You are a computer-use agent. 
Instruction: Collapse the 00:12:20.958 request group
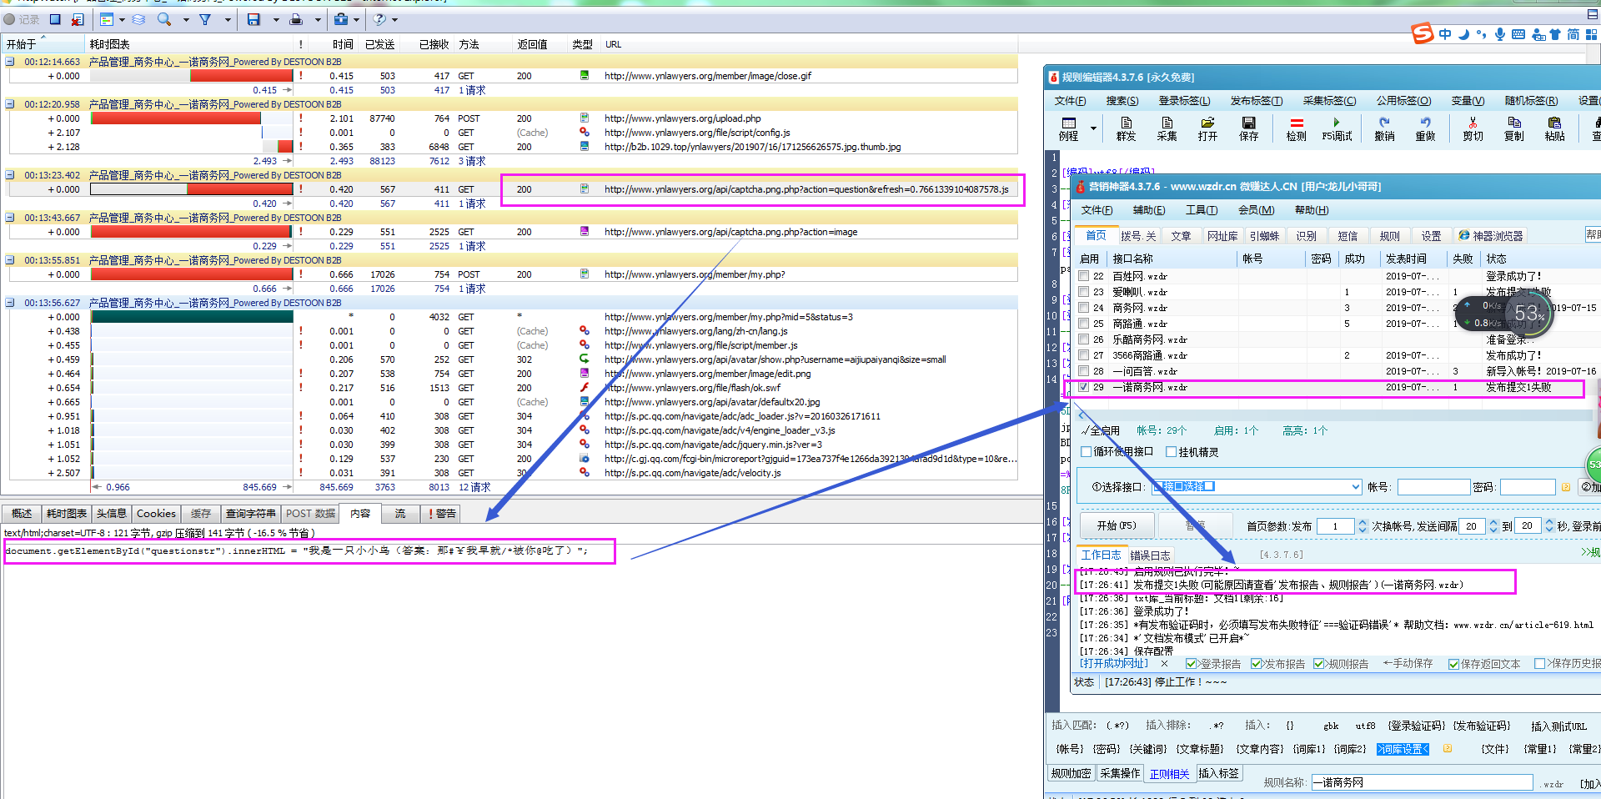click(x=10, y=104)
